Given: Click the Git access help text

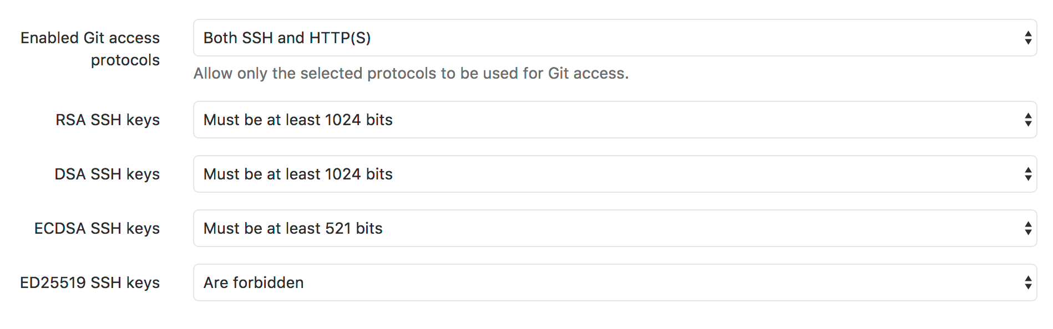Looking at the screenshot, I should click(411, 73).
